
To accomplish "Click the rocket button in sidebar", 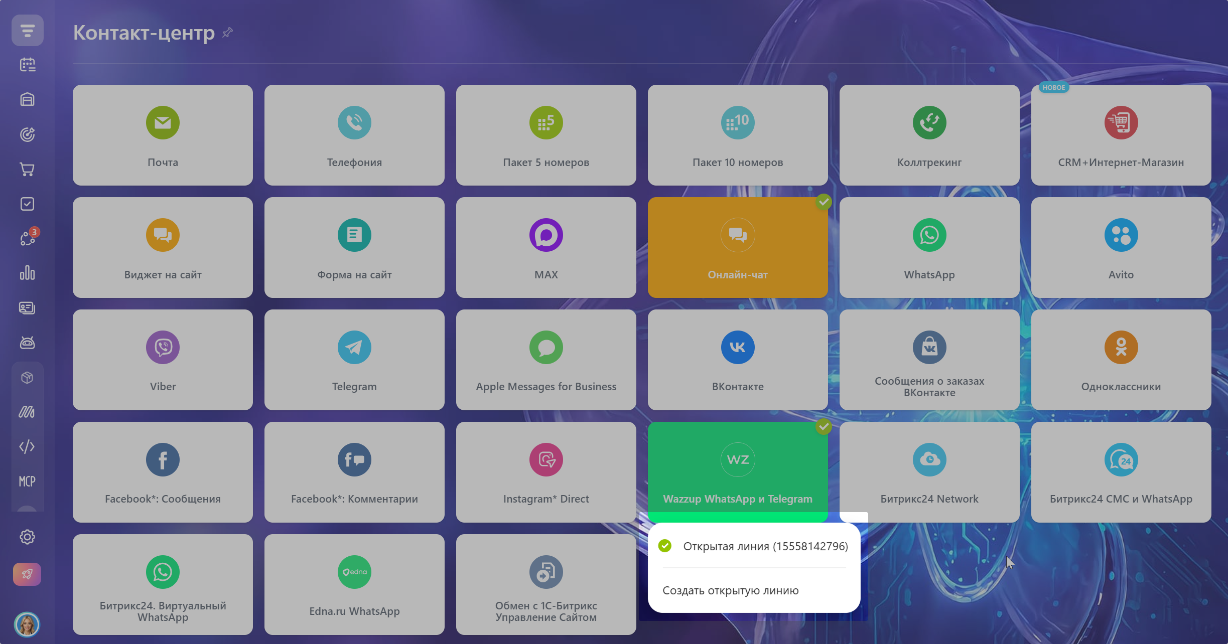I will [x=28, y=574].
